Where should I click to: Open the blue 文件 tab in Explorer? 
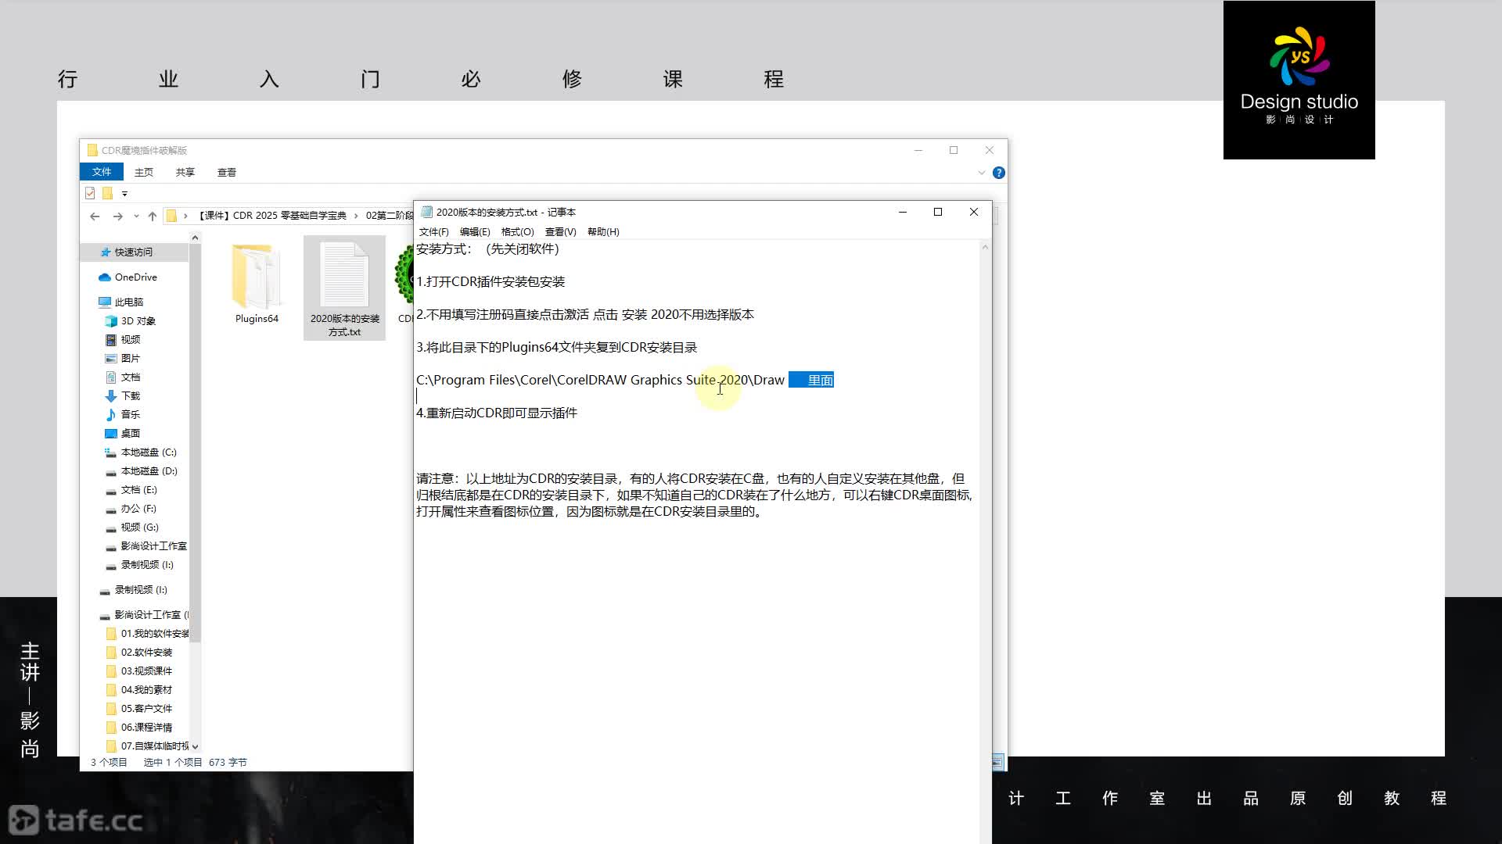pos(102,172)
